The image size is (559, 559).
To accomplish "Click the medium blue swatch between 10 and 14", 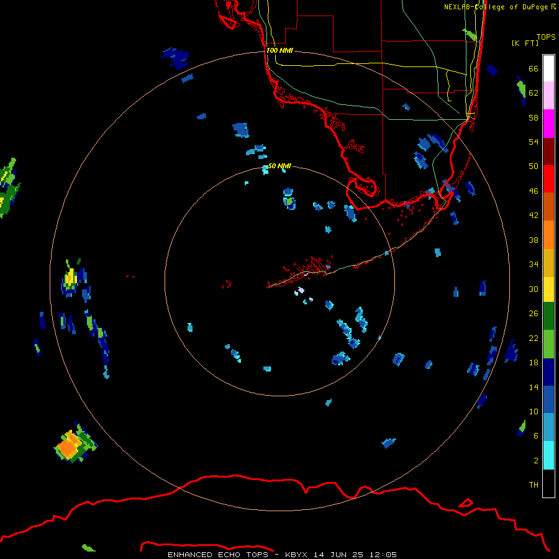I will (548, 399).
